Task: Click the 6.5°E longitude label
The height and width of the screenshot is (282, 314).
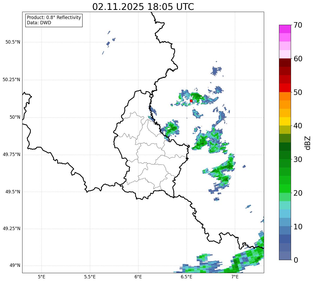Action: (x=187, y=277)
